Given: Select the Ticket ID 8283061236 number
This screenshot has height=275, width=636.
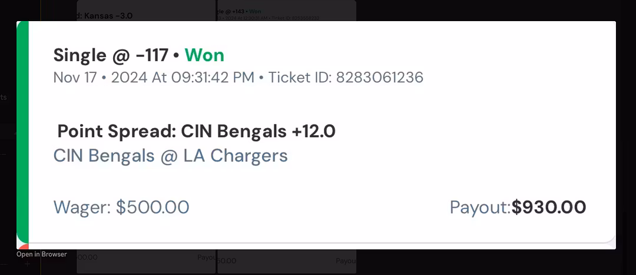Looking at the screenshot, I should click(x=379, y=78).
